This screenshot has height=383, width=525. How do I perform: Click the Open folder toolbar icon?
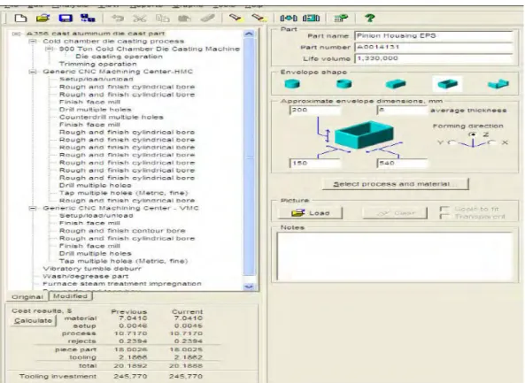(x=42, y=18)
